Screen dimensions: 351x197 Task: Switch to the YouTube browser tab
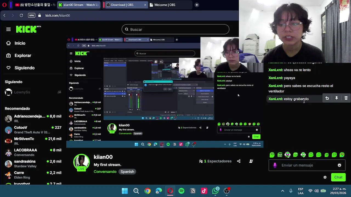tap(35, 5)
